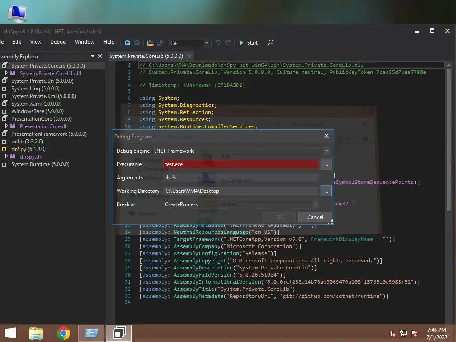Image resolution: width=456 pixels, height=342 pixels.
Task: Click Cancel in Debug Program dialog
Action: 315,217
